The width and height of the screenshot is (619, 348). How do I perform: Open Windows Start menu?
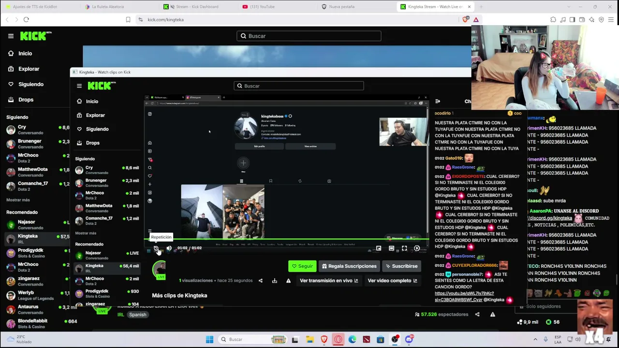209,339
